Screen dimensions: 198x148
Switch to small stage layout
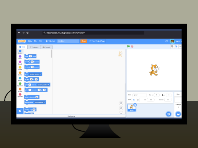(172, 46)
